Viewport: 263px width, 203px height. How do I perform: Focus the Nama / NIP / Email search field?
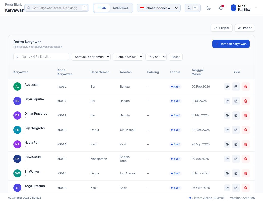(41, 57)
